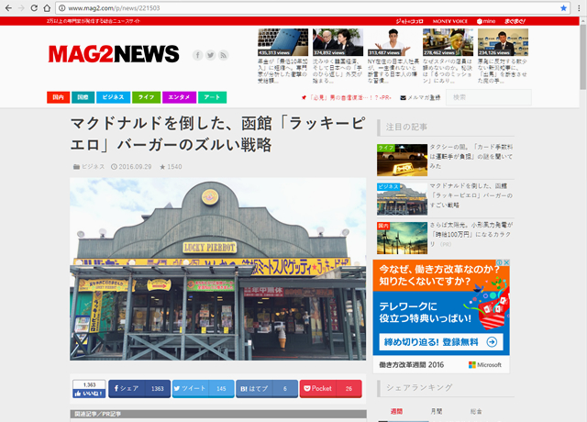Click the MAG2NEWS logo
This screenshot has height=422, width=587.
114,55
